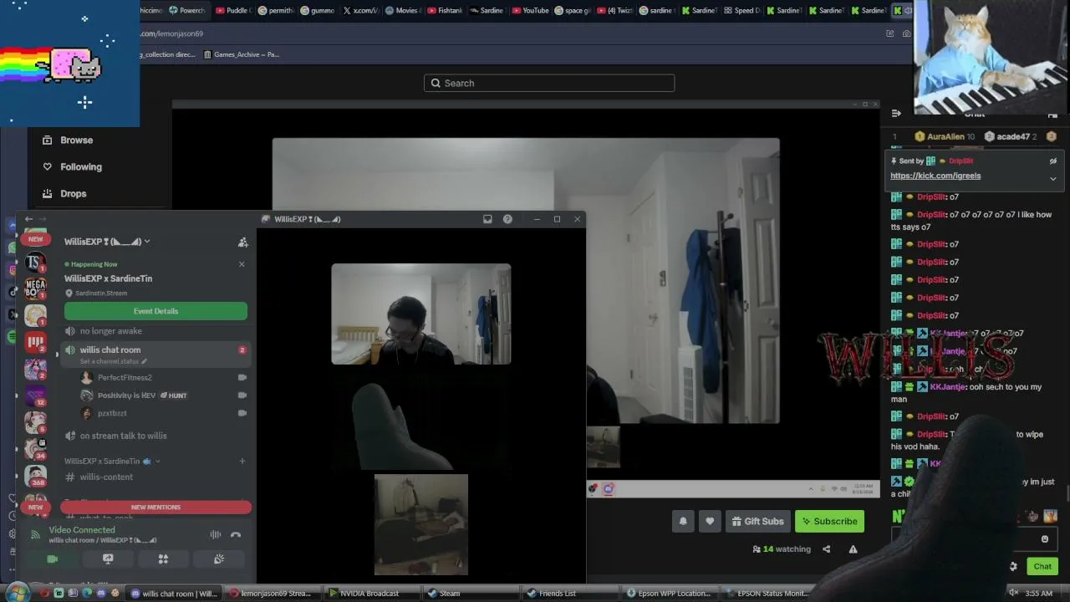This screenshot has width=1070, height=602.
Task: Click the top webcam tile in Discord call
Action: (x=420, y=314)
